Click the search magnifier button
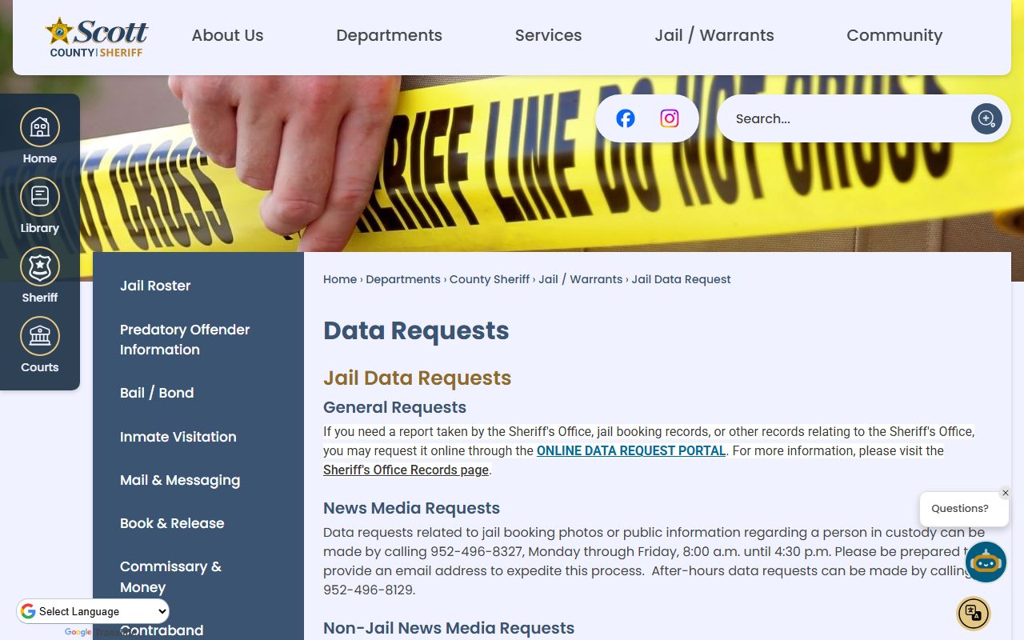Screen dimensions: 1024x640 coord(986,118)
